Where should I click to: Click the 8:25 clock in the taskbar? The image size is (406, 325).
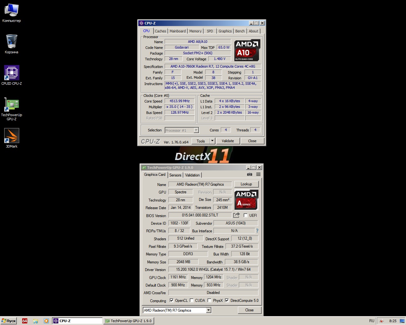coord(393,321)
